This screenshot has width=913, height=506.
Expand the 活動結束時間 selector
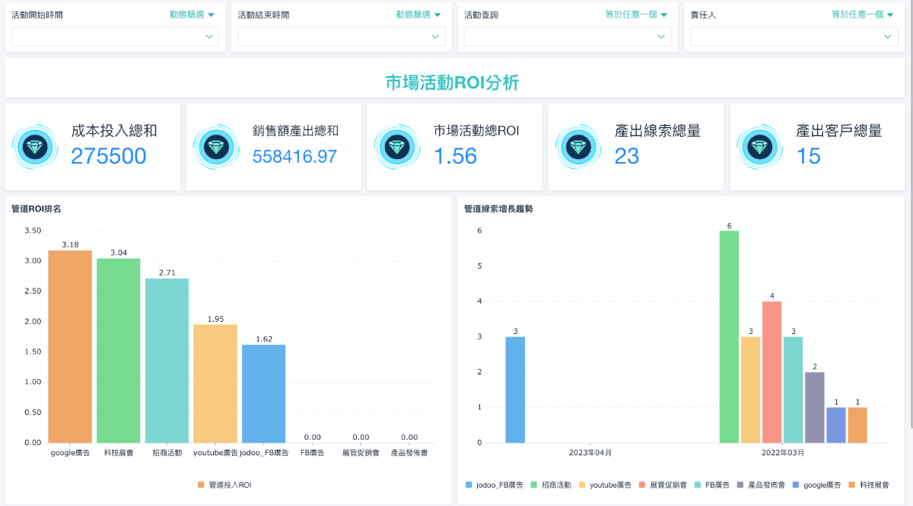[x=341, y=36]
